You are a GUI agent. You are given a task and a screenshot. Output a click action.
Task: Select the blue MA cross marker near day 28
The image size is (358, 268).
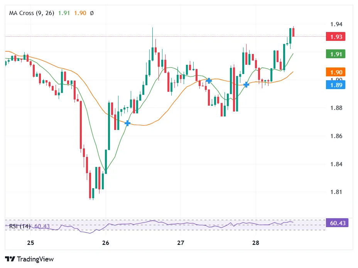click(x=246, y=84)
